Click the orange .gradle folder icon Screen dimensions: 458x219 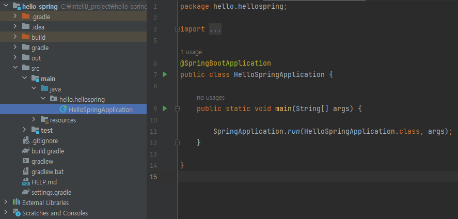click(26, 17)
